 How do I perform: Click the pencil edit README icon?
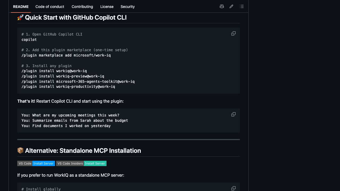pyautogui.click(x=231, y=6)
